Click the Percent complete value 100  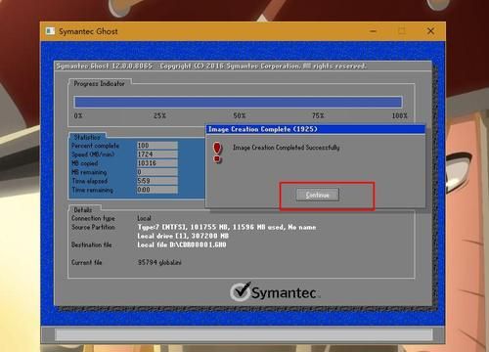[157, 146]
